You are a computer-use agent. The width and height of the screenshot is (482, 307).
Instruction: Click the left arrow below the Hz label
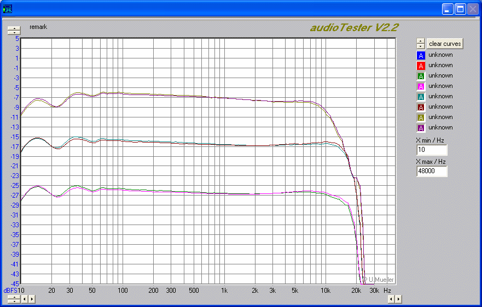pos(391,299)
